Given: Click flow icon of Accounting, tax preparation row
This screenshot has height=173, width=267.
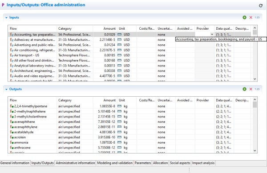Looking at the screenshot, I should tap(12, 35).
